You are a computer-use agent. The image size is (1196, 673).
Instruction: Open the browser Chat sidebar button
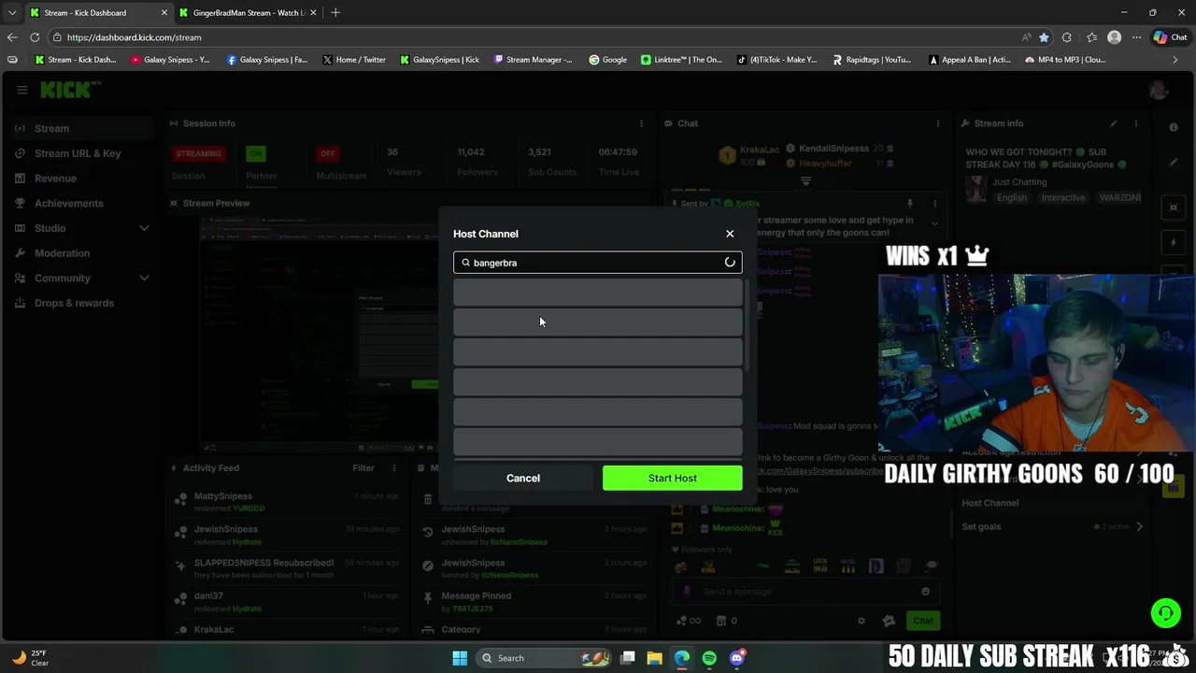tap(1171, 37)
